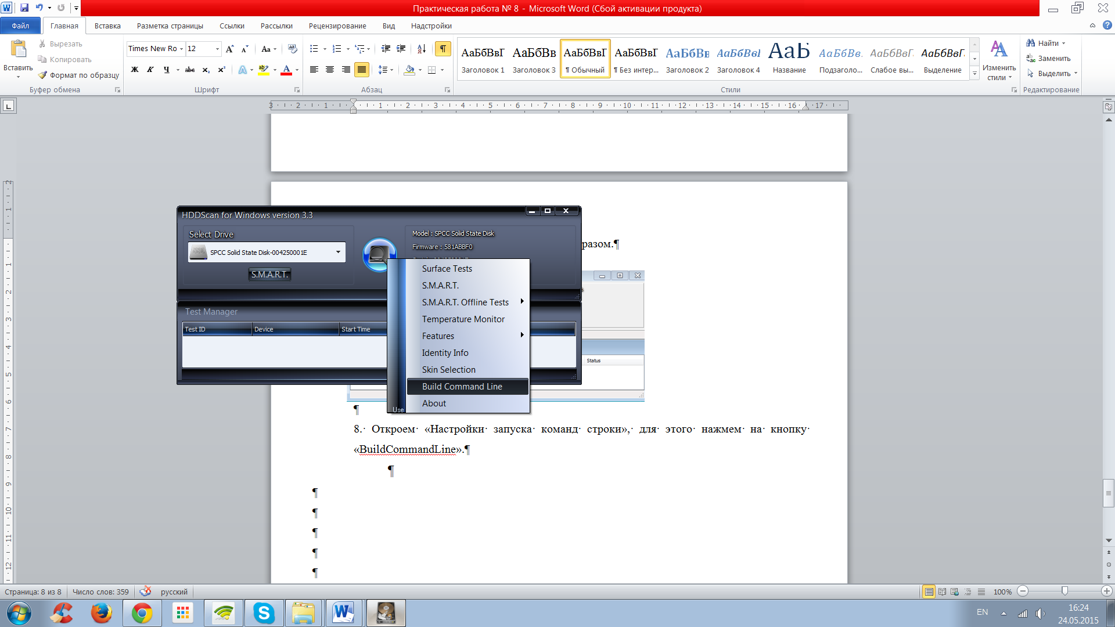Click the align right icon
Image resolution: width=1115 pixels, height=627 pixels.
tap(346, 70)
